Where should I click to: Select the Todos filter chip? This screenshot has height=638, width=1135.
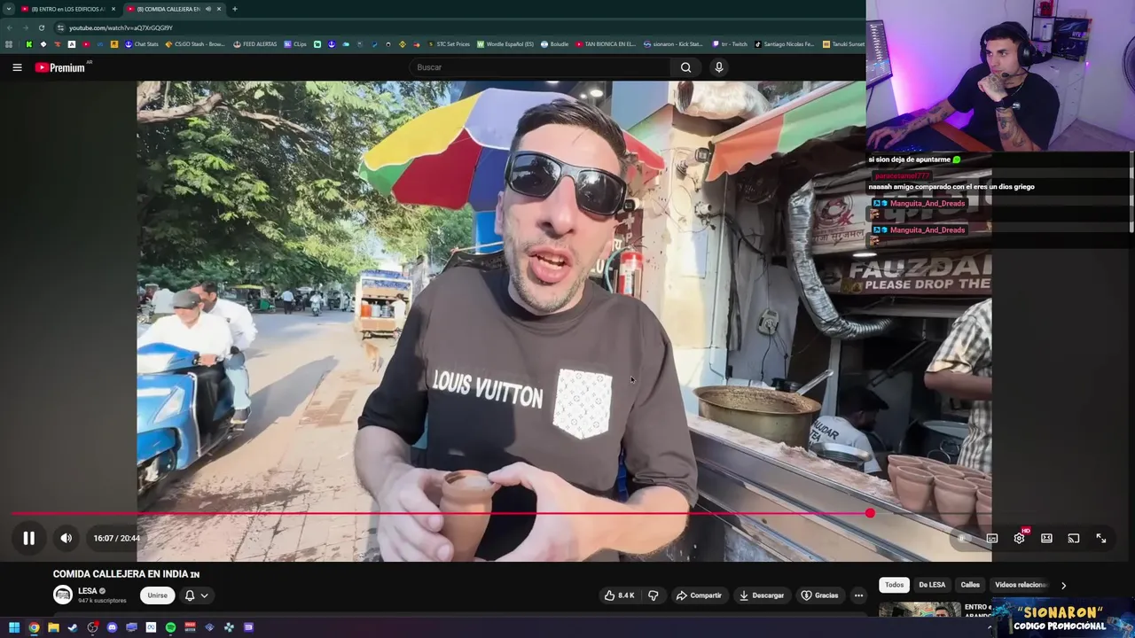click(x=894, y=585)
